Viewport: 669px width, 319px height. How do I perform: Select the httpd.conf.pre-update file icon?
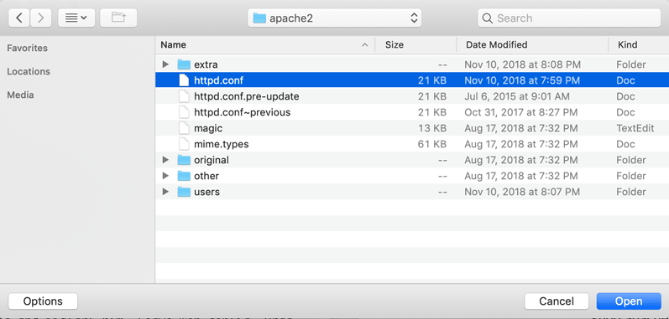point(184,96)
